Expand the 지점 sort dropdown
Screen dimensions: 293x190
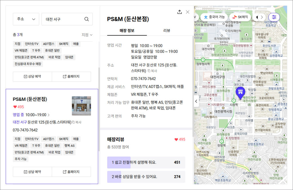point(87,35)
